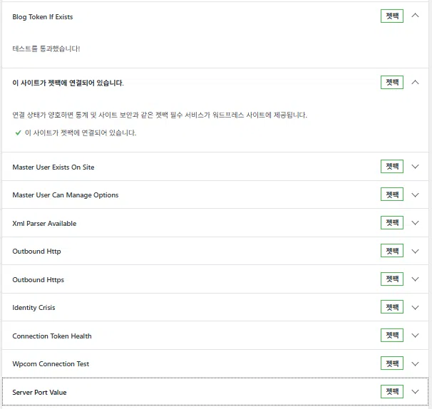Click green checkmark beside Jetpack connected message

click(x=19, y=133)
